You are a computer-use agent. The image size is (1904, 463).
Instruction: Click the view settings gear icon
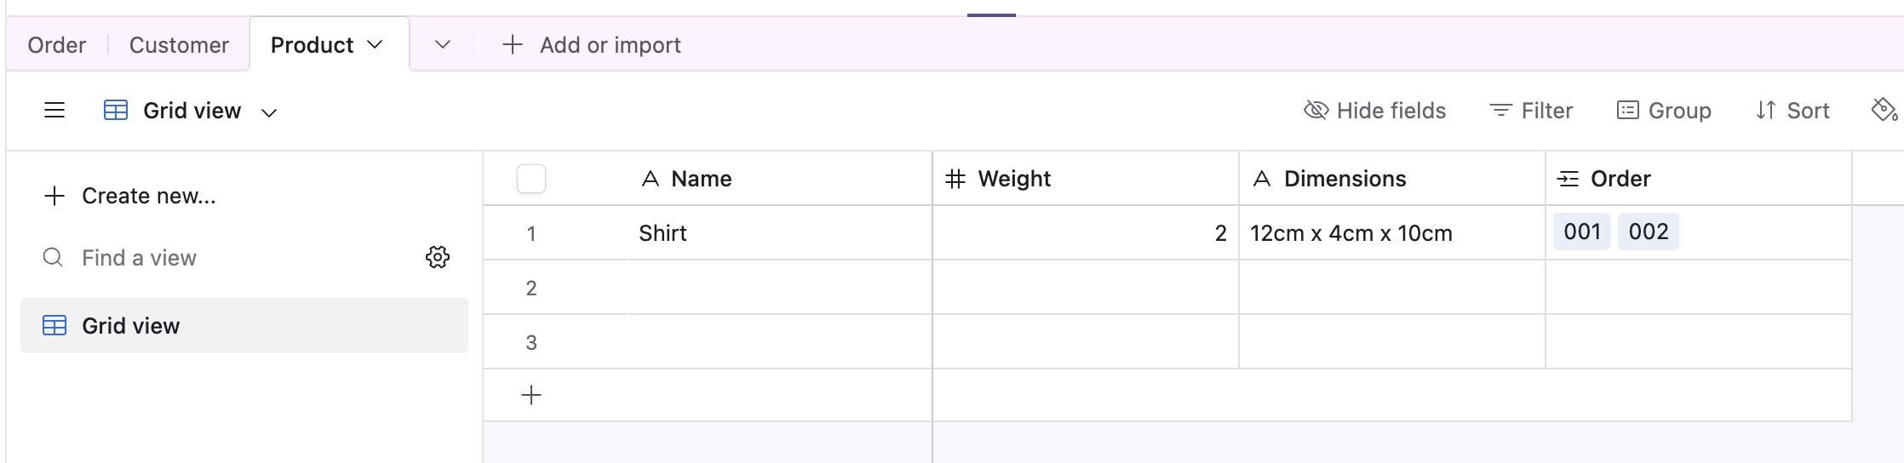click(438, 257)
